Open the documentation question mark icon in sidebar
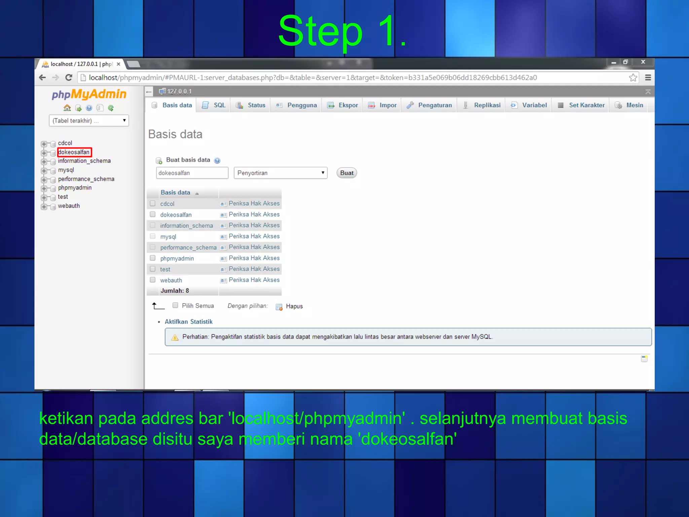Screen dimensions: 689x517 pyautogui.click(x=89, y=108)
